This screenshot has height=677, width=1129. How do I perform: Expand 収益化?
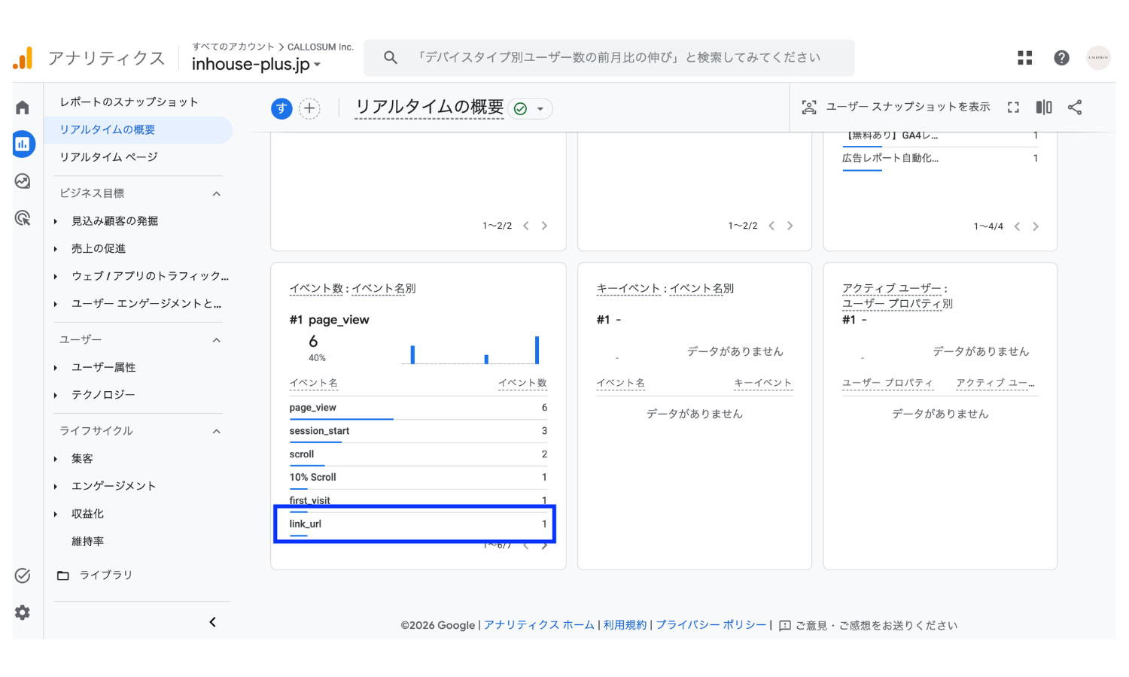click(x=56, y=515)
